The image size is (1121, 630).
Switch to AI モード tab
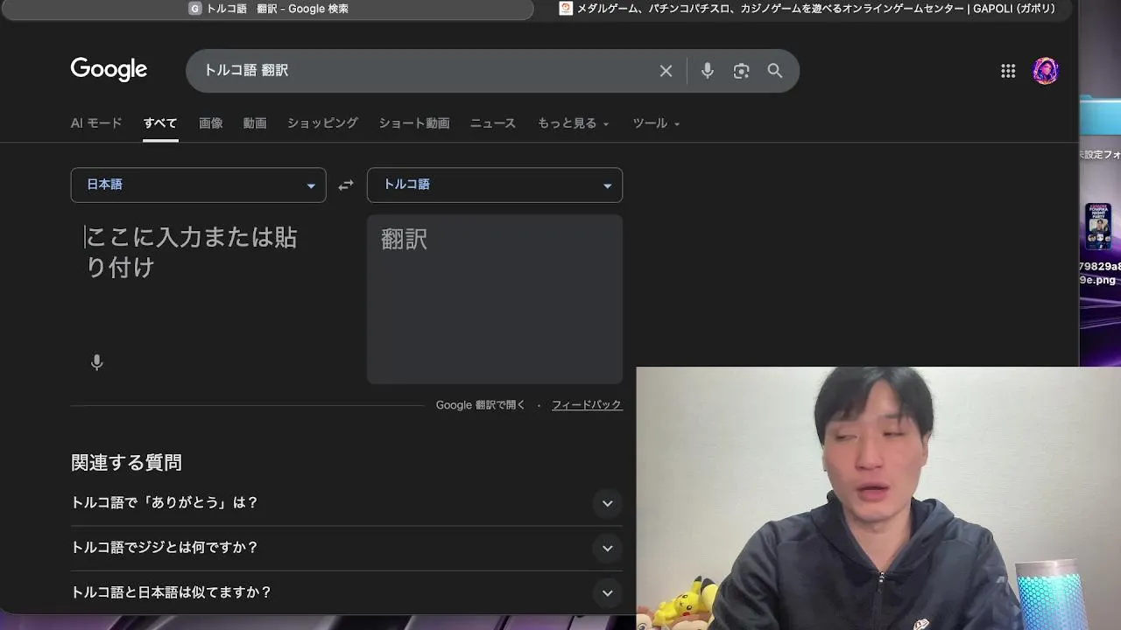pyautogui.click(x=96, y=123)
